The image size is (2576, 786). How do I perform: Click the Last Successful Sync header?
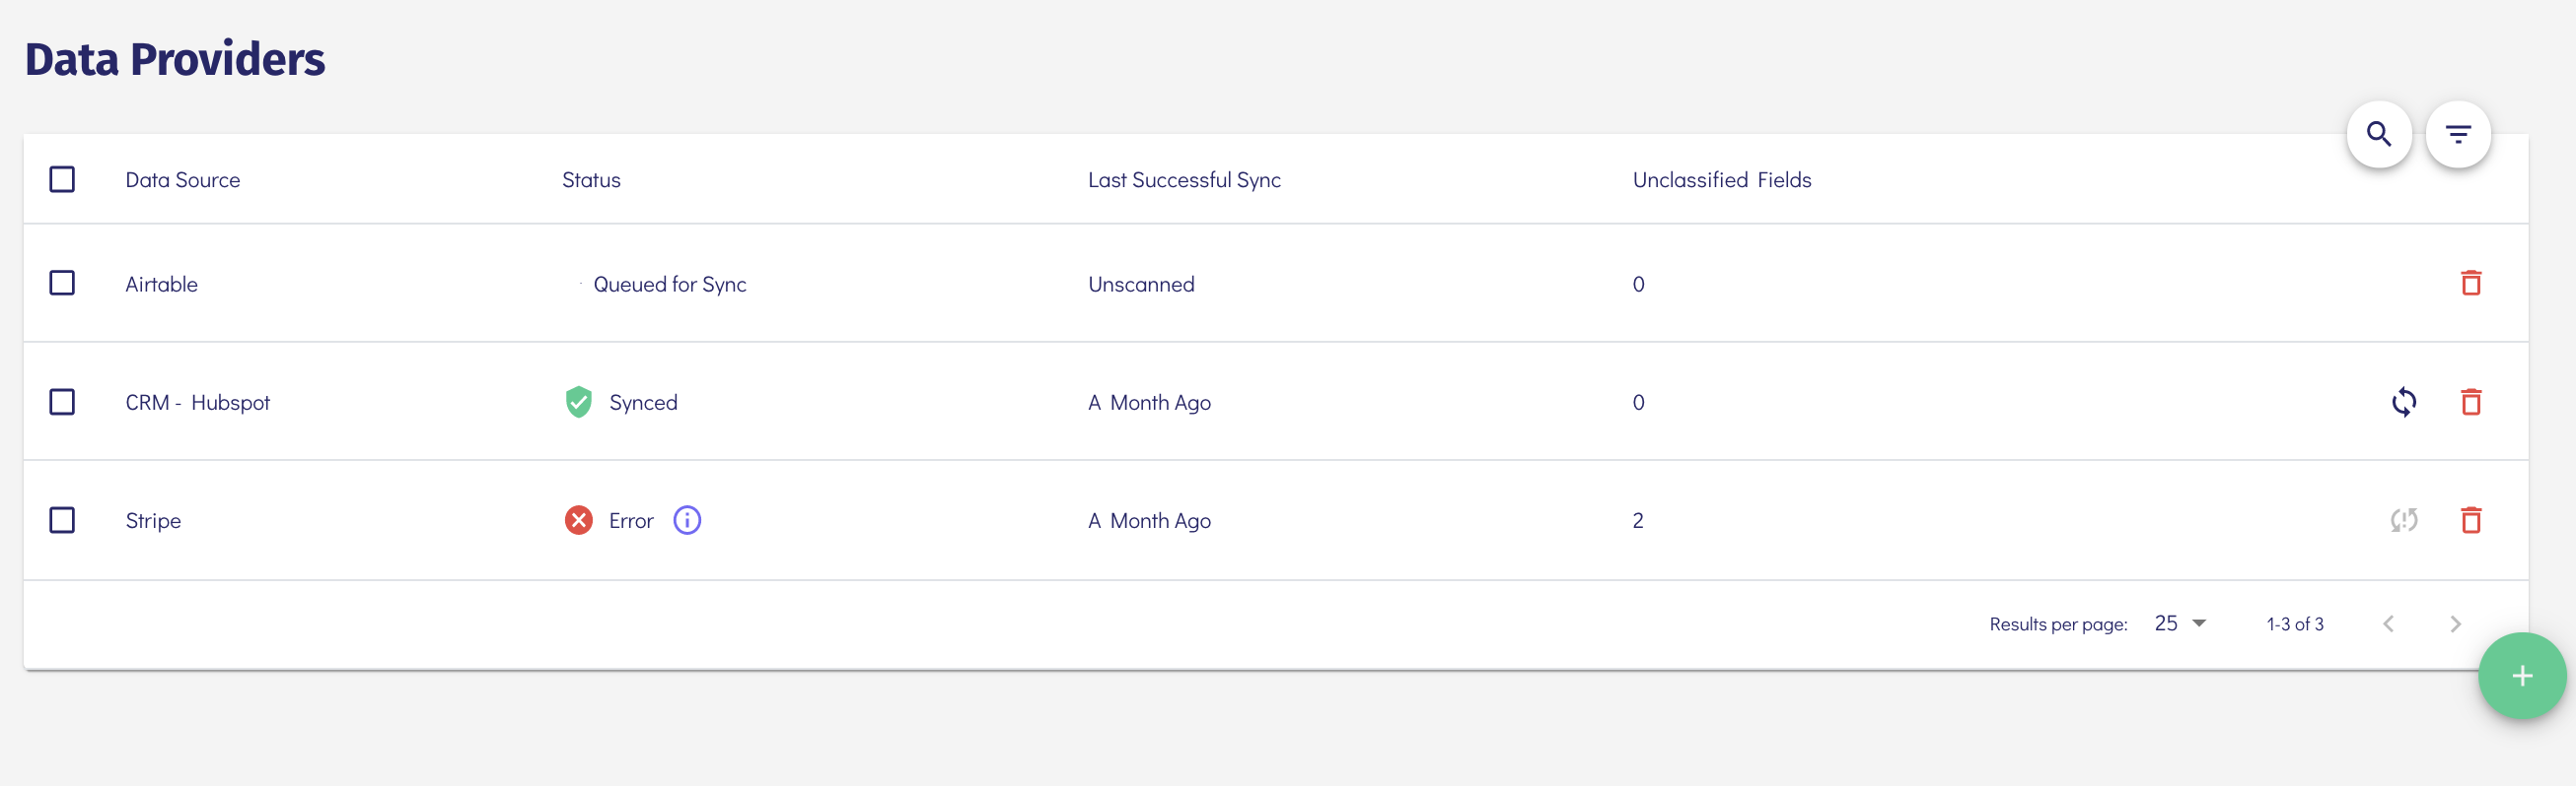(1184, 180)
